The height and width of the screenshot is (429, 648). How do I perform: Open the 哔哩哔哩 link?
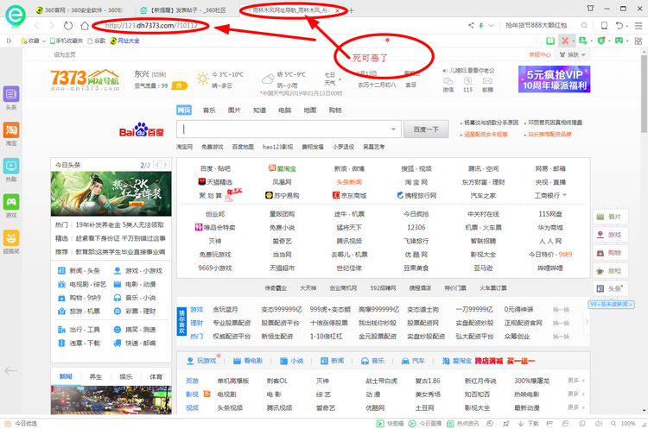click(550, 268)
